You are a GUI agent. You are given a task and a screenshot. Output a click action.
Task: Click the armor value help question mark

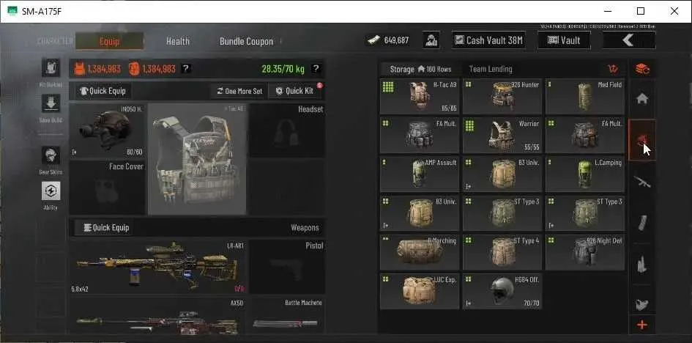pyautogui.click(x=186, y=68)
